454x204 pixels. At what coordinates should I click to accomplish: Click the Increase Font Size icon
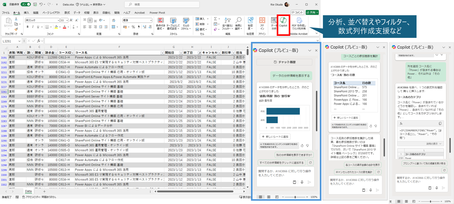[x=71, y=20]
